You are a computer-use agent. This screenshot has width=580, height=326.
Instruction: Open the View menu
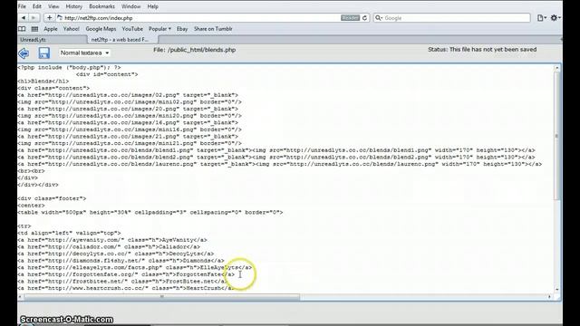pos(53,6)
